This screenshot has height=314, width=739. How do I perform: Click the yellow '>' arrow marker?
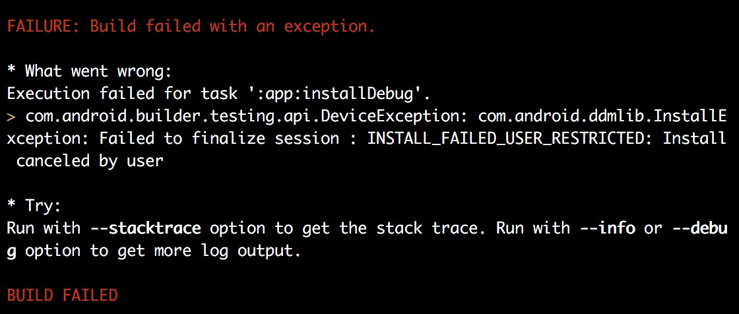click(11, 116)
